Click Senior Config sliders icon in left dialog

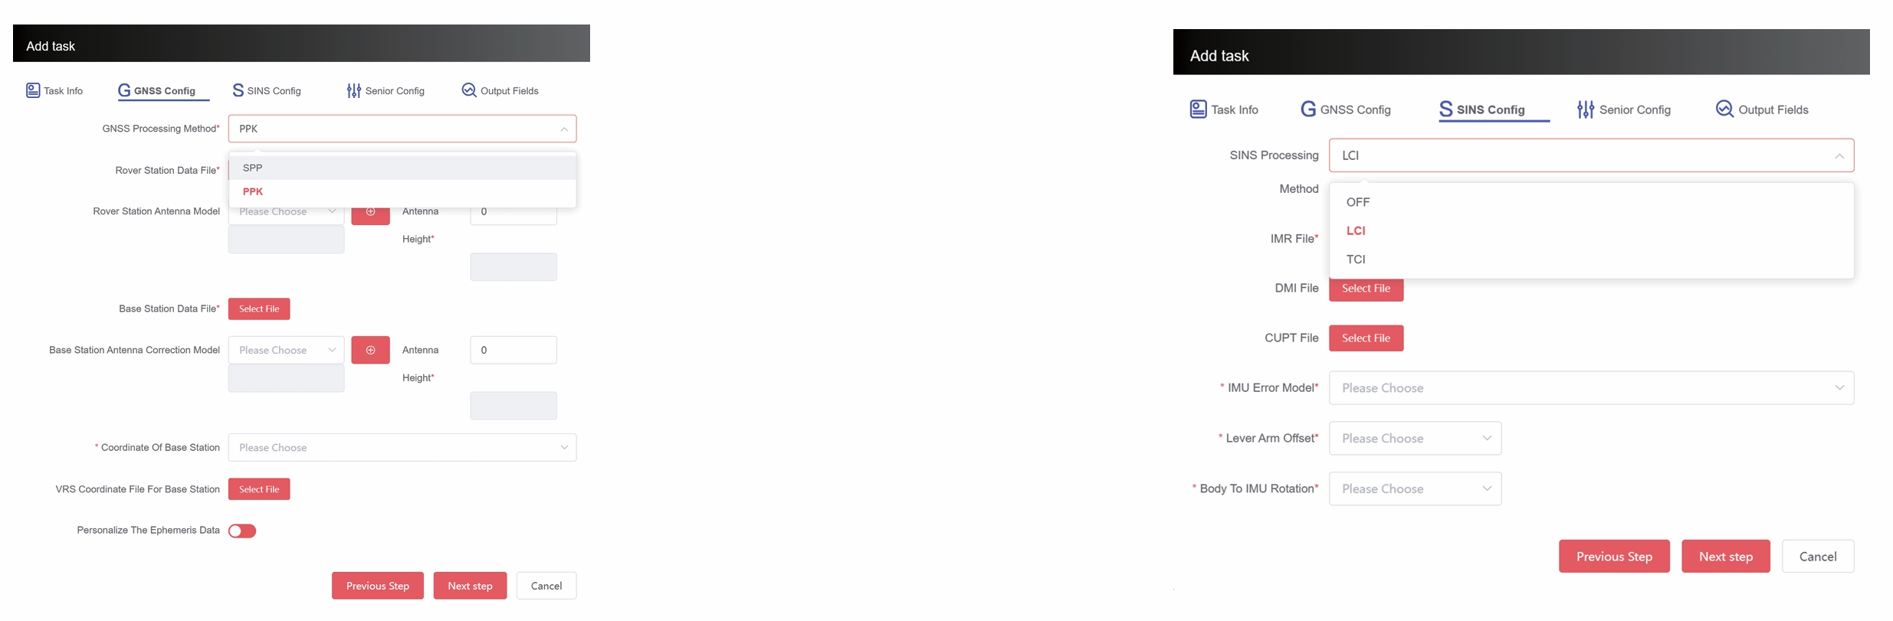click(353, 90)
